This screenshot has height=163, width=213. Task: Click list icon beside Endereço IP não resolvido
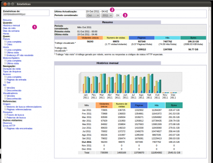[x=5, y=55]
